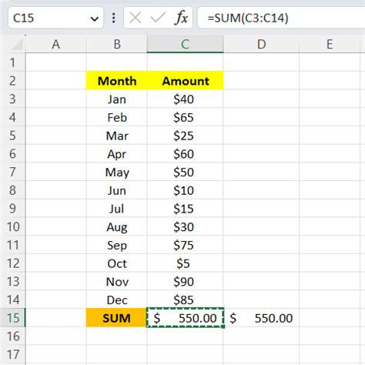Select the $90 amount cell

pyautogui.click(x=185, y=281)
